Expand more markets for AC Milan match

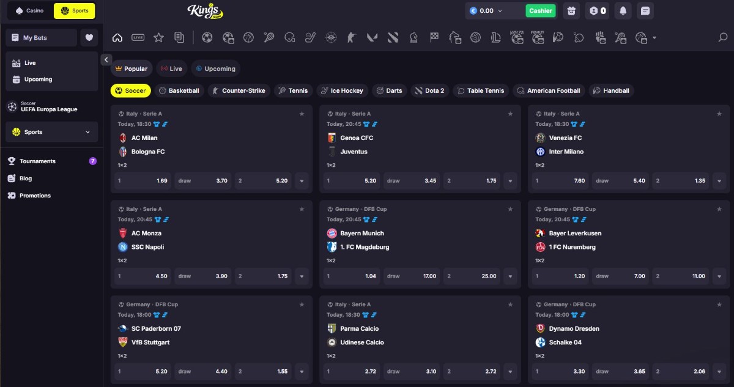(x=302, y=181)
